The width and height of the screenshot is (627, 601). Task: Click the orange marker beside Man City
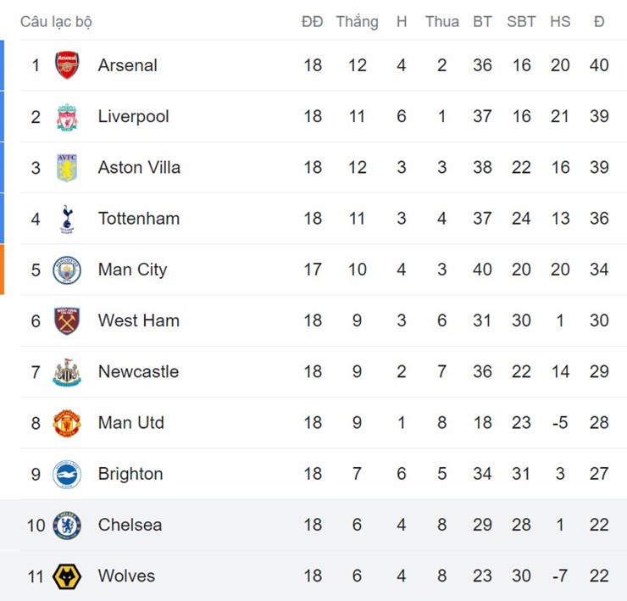coord(2,270)
